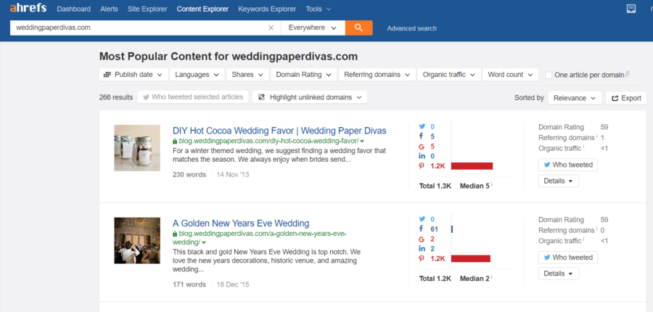Viewport: 653px width, 312px height.
Task: Click green lock icon of DIY Hot Cocoa URL
Action: 175,141
